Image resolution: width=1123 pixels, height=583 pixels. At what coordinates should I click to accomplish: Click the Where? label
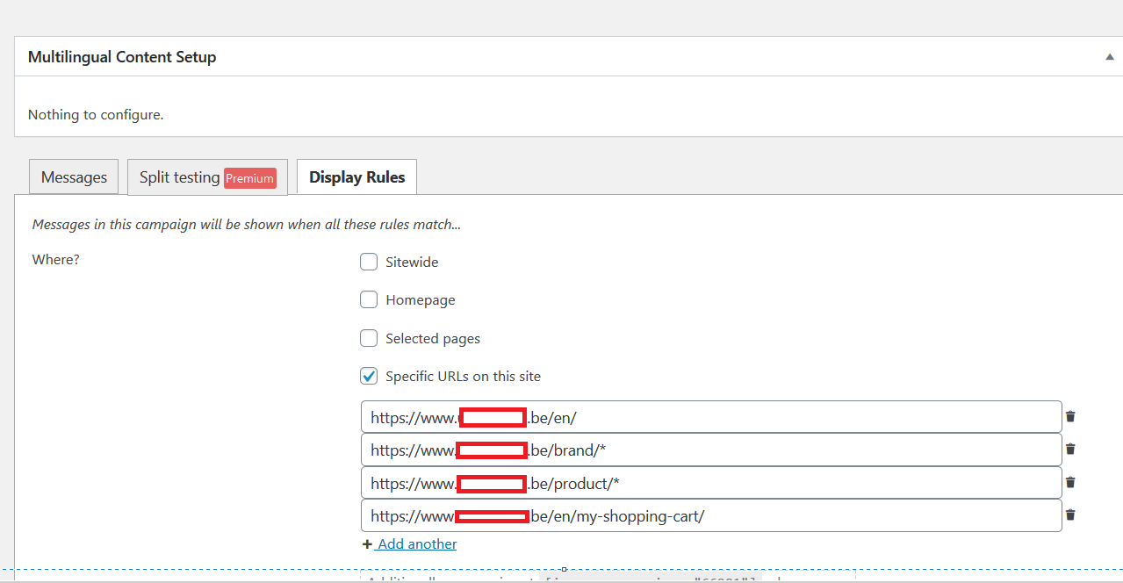(55, 260)
